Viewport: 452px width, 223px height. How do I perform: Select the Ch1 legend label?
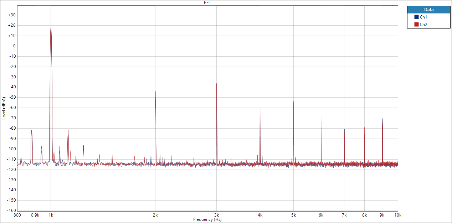[x=423, y=17]
